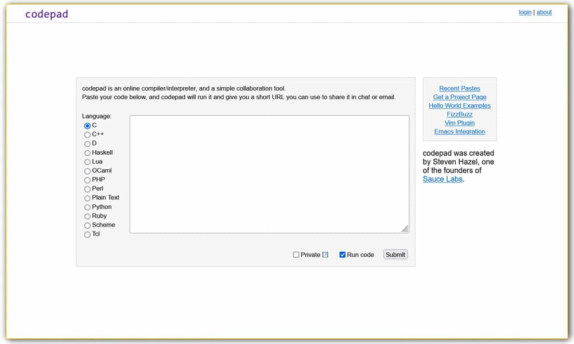The width and height of the screenshot is (574, 344).
Task: Choose Python as the language
Action: (87, 207)
